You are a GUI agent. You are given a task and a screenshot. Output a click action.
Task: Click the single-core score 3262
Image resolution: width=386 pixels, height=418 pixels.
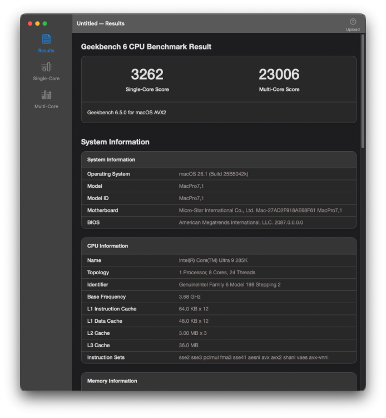147,74
